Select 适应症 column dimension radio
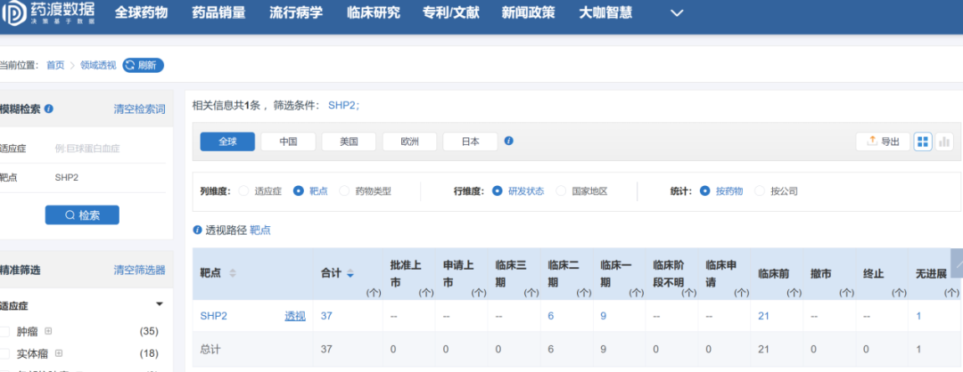 pyautogui.click(x=243, y=190)
